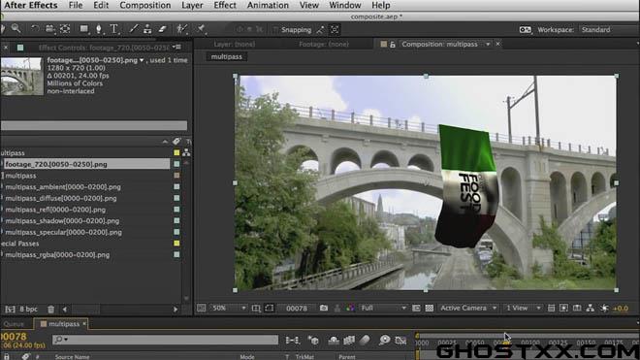The height and width of the screenshot is (360, 640).
Task: Select the Rotation tool
Action: 35,29
